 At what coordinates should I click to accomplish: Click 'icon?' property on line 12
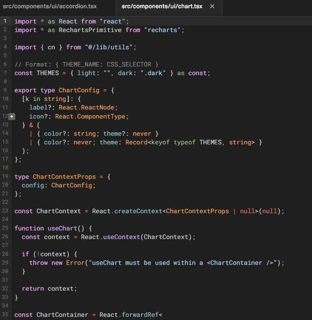[39, 117]
